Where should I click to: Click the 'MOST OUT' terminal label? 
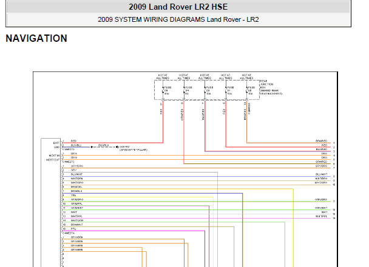53,160
